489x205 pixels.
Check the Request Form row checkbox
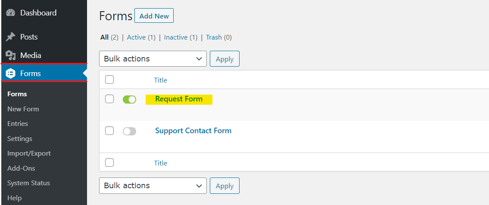[x=109, y=99]
